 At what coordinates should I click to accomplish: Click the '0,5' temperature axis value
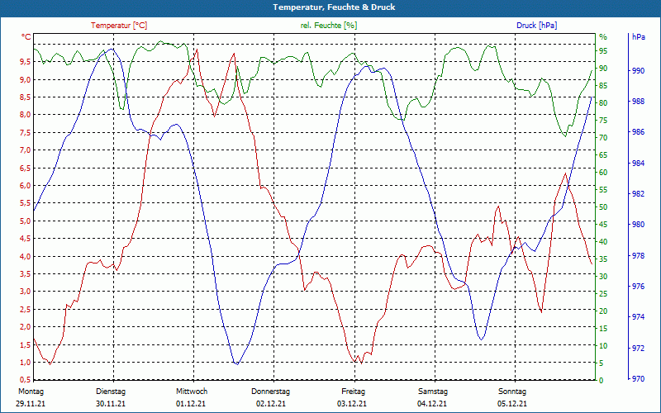pos(26,379)
